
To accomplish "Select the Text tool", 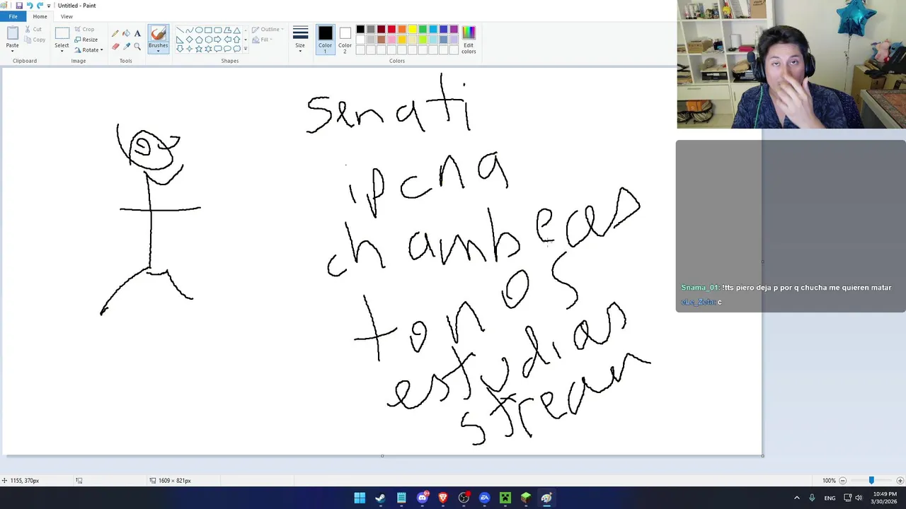I will (137, 33).
